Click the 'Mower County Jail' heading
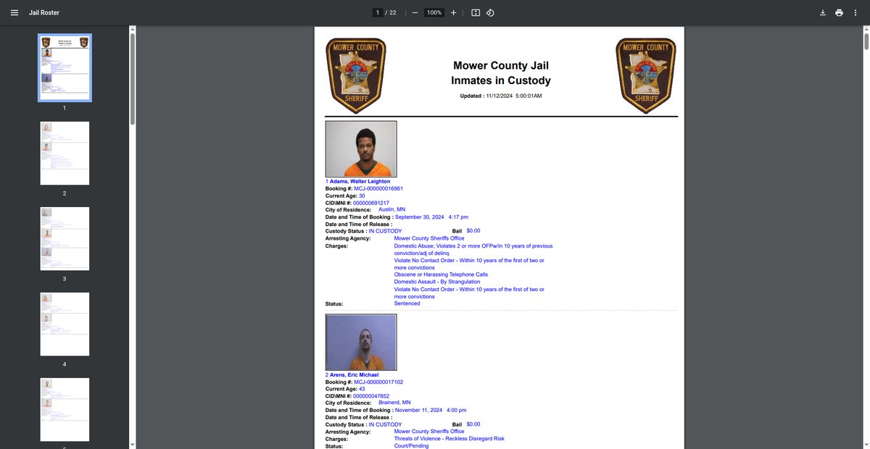Image resolution: width=870 pixels, height=449 pixels. pyautogui.click(x=501, y=66)
